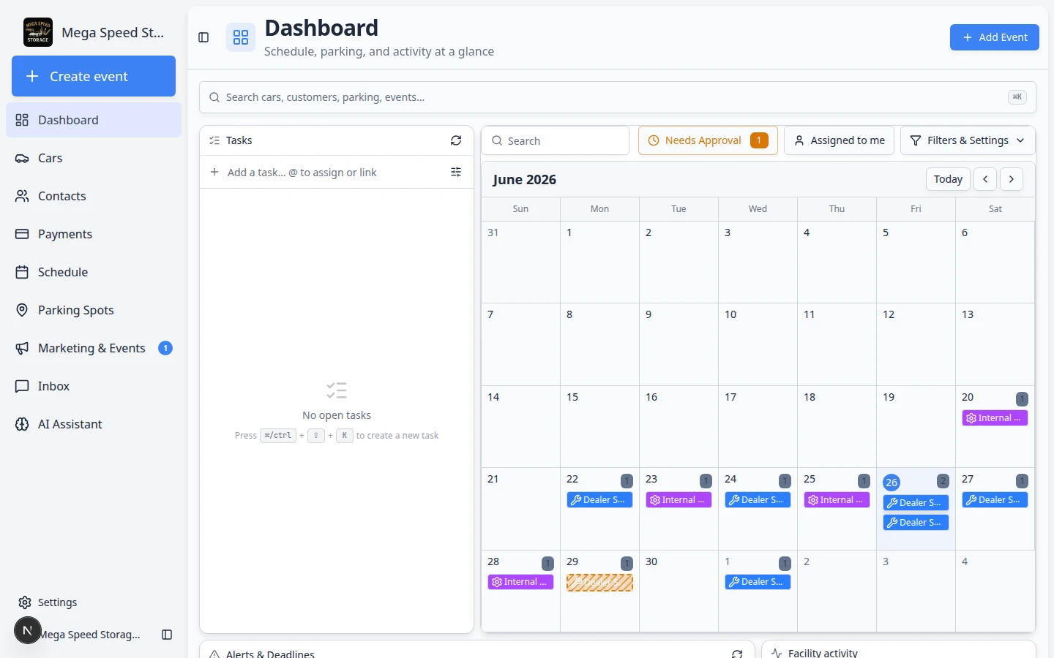Open the Dealer event on June 24
The width and height of the screenshot is (1054, 658).
758,500
